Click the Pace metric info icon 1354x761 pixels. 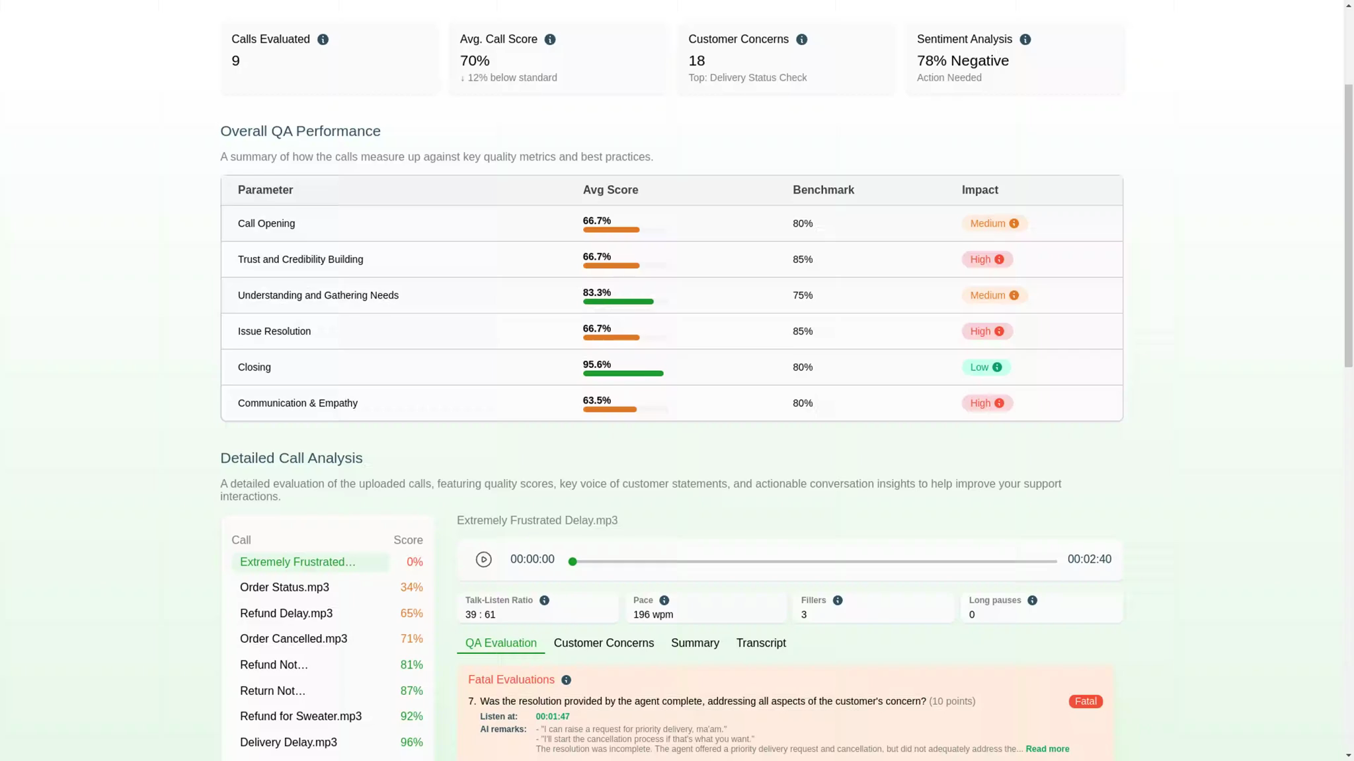coord(664,600)
